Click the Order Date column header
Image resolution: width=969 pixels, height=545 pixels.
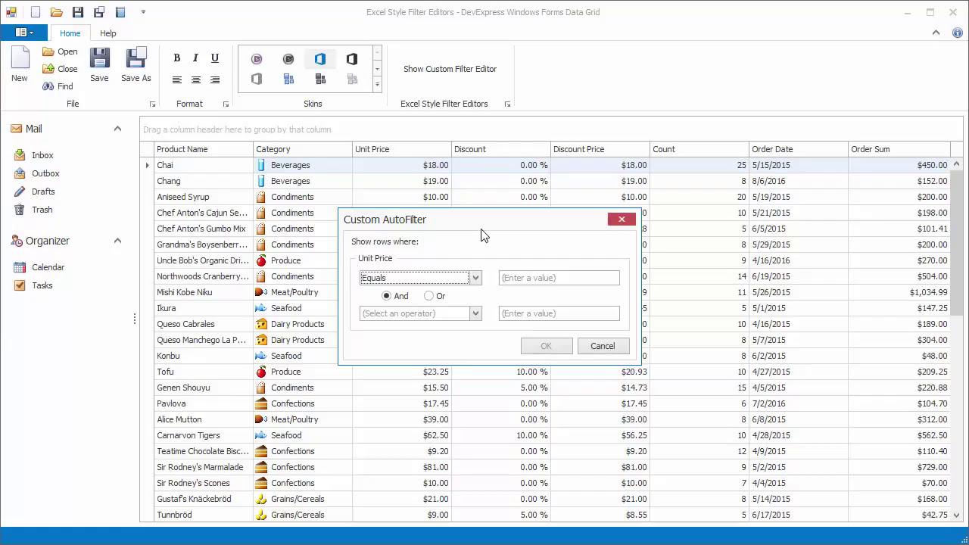click(x=799, y=149)
